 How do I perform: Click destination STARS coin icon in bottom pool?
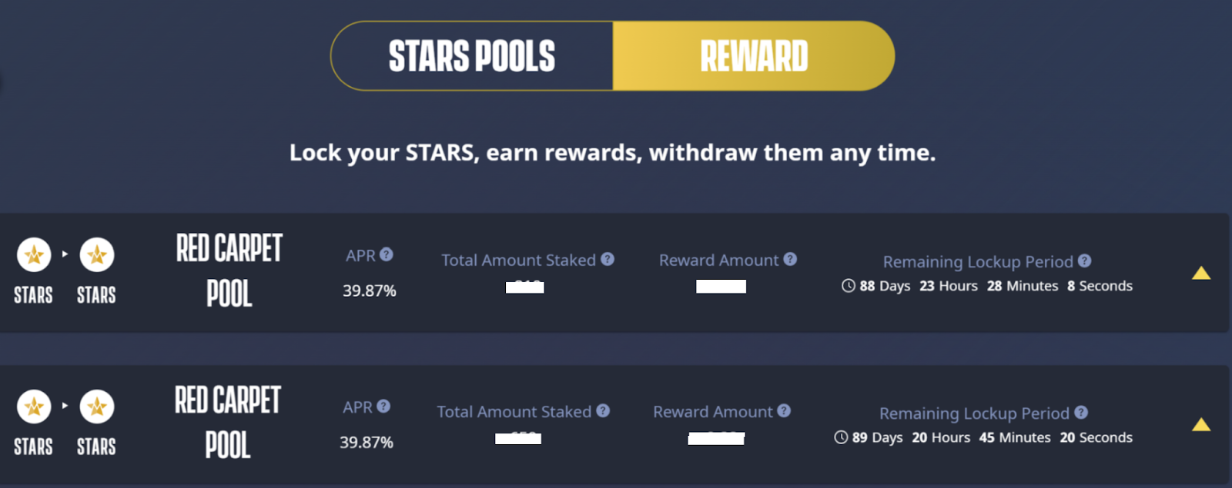click(97, 407)
